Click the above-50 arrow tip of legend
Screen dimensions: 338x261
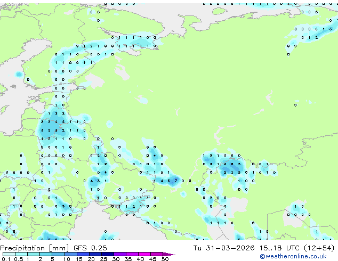[169, 254]
